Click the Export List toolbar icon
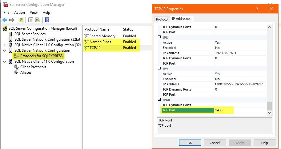The height and width of the screenshot is (149, 281). 38,20
